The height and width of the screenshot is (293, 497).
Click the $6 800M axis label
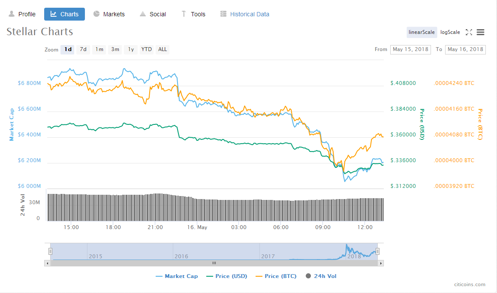[x=29, y=83]
